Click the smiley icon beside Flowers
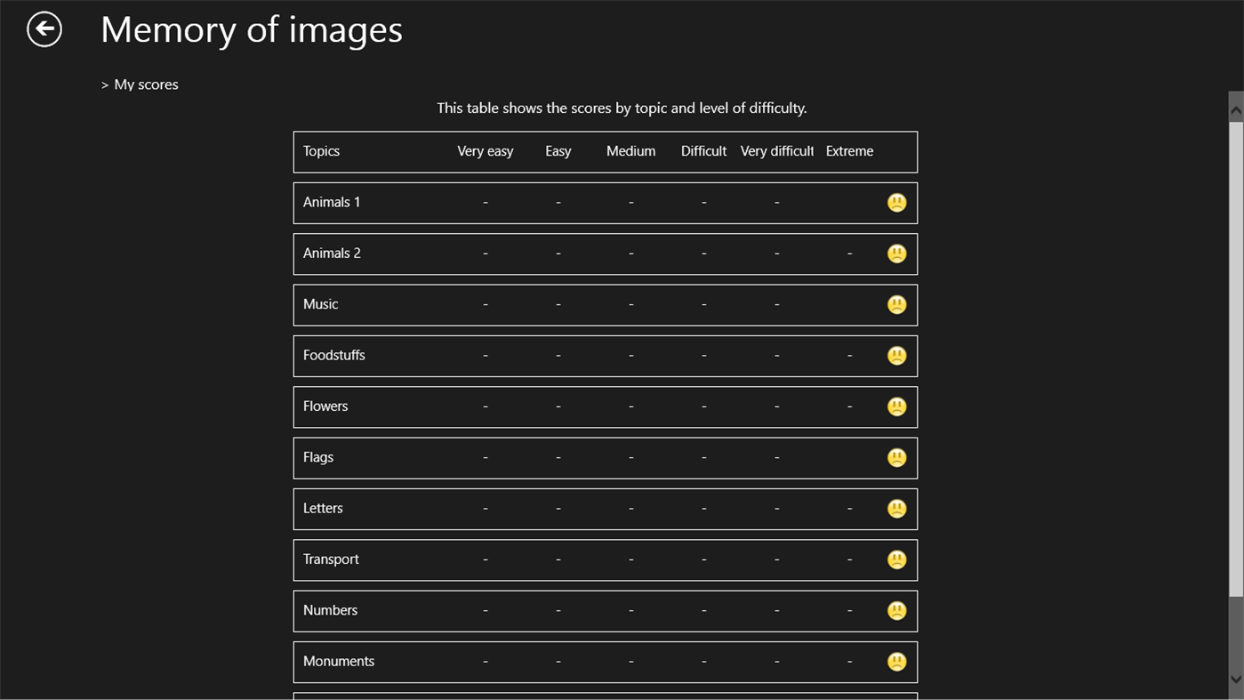The image size is (1244, 700). tap(896, 406)
